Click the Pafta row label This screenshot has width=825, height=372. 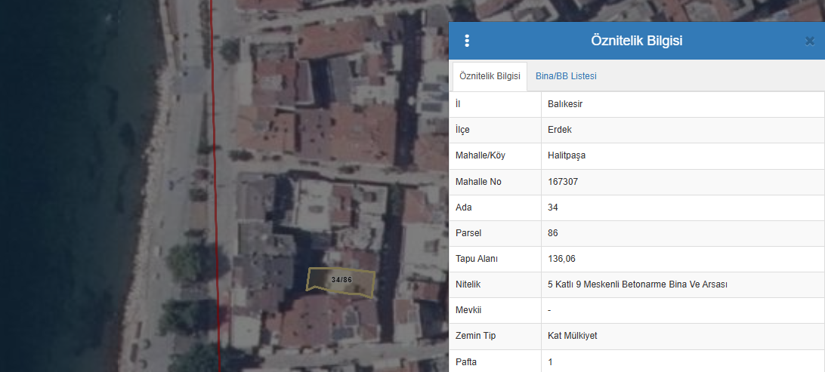(466, 362)
